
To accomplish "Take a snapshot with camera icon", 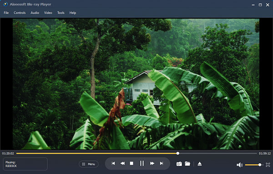I will point(179,164).
